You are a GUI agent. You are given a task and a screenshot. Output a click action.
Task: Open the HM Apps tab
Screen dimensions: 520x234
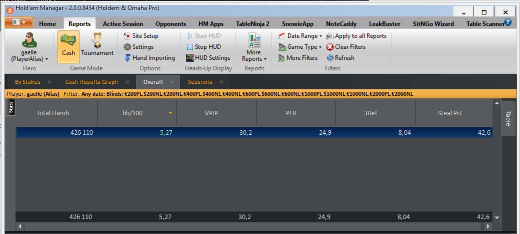(x=211, y=24)
